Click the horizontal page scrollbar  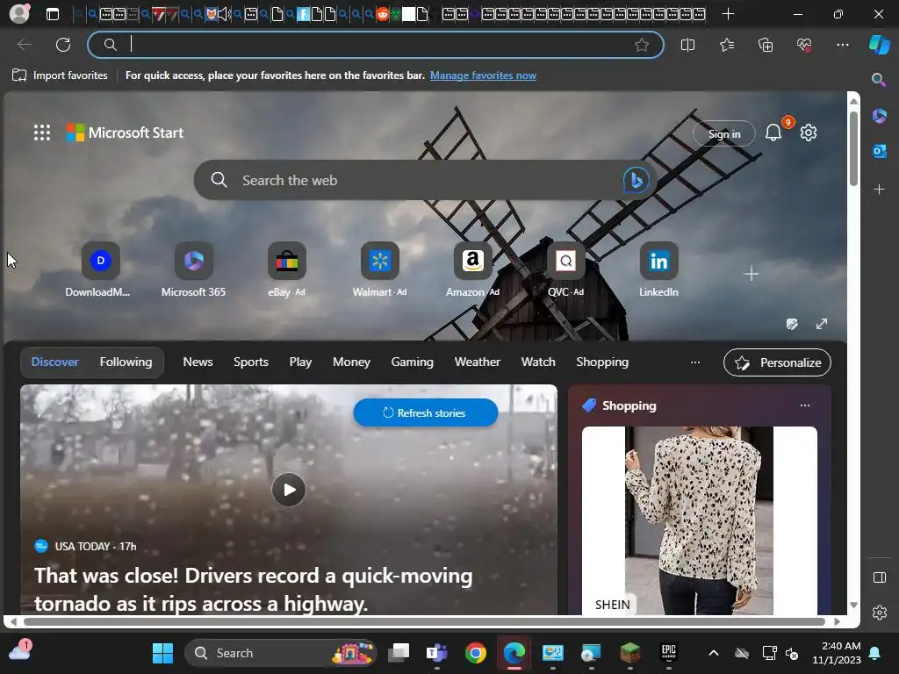click(424, 621)
